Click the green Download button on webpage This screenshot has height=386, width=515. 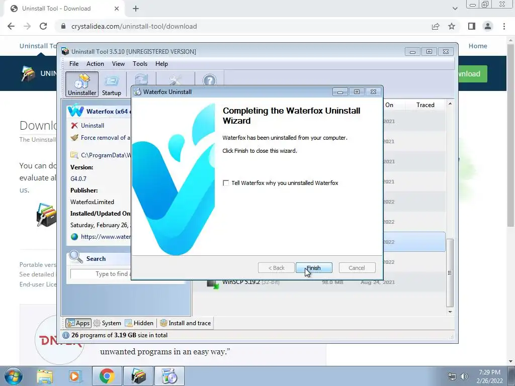point(473,74)
